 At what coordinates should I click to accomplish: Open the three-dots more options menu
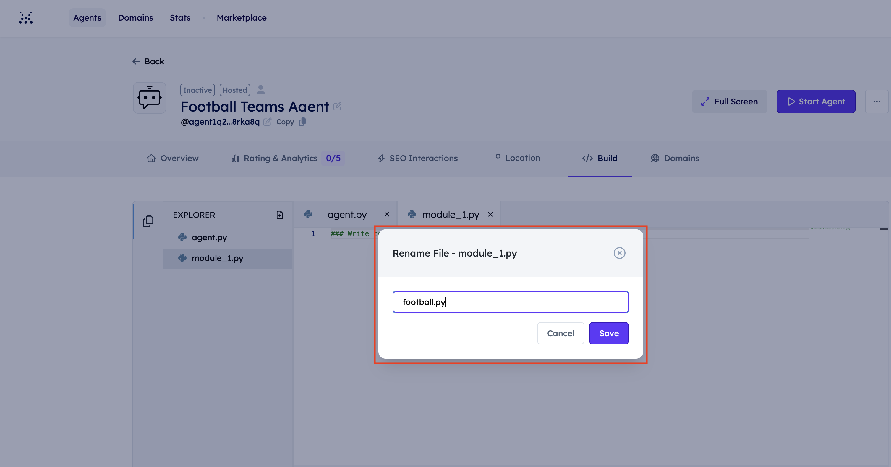point(877,102)
